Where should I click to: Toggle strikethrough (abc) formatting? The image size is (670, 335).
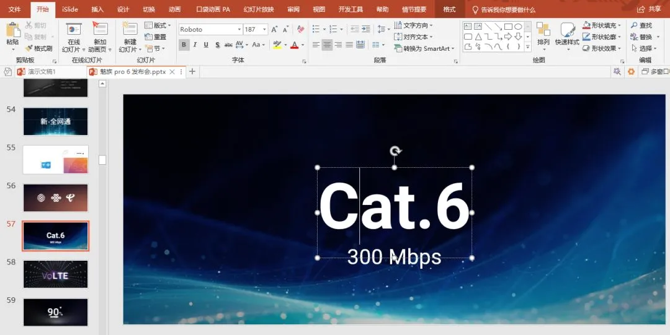228,45
